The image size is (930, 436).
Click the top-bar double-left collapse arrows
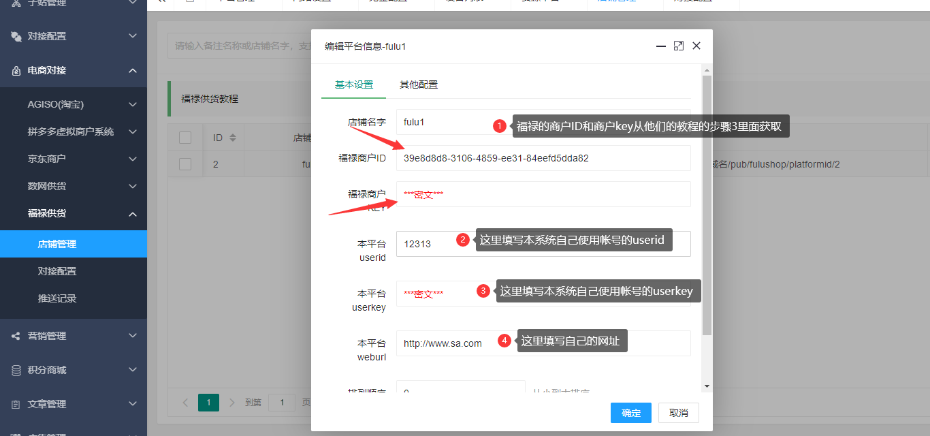tap(161, 1)
